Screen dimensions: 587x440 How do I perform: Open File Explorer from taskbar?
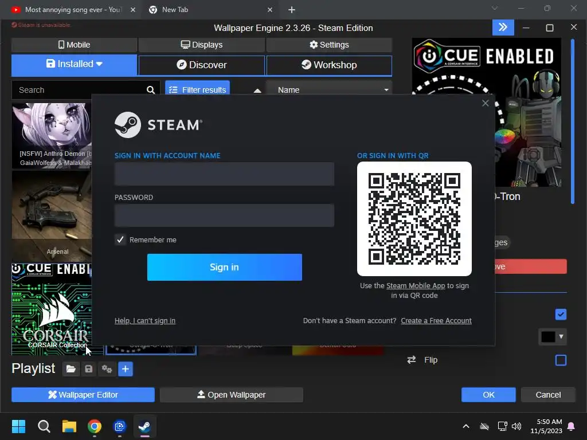point(69,426)
